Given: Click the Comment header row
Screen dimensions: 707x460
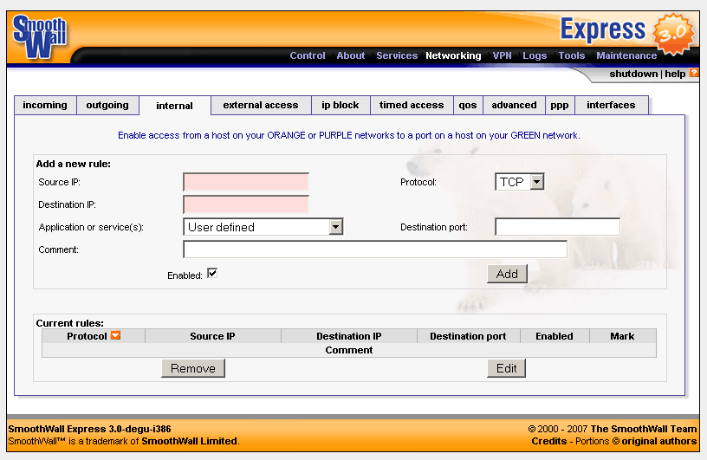Looking at the screenshot, I should tap(349, 350).
